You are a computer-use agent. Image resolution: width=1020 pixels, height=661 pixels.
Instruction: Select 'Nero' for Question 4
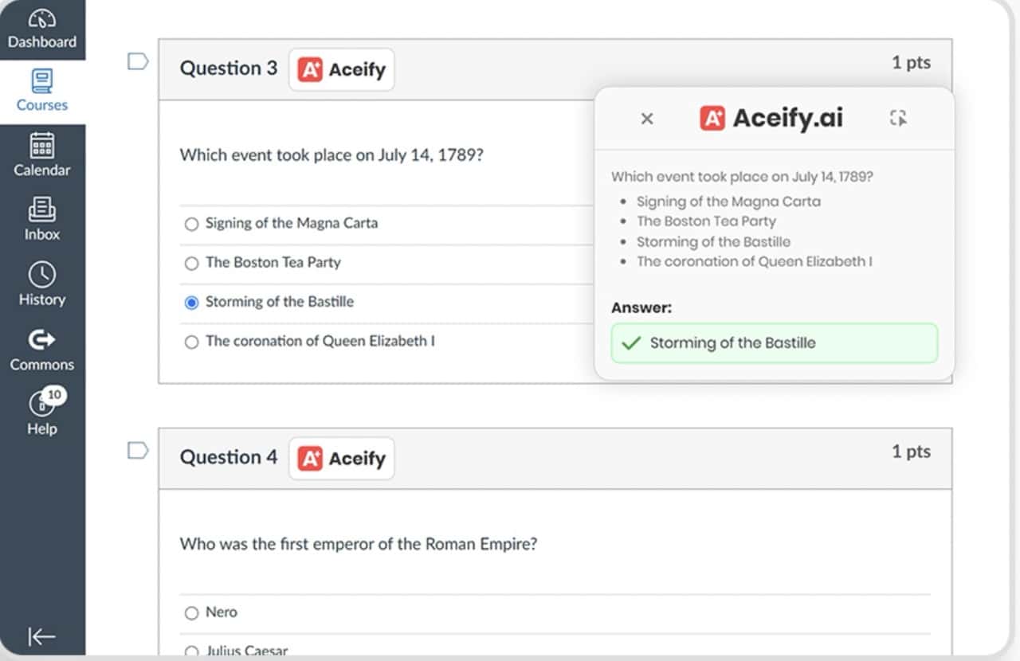[191, 612]
